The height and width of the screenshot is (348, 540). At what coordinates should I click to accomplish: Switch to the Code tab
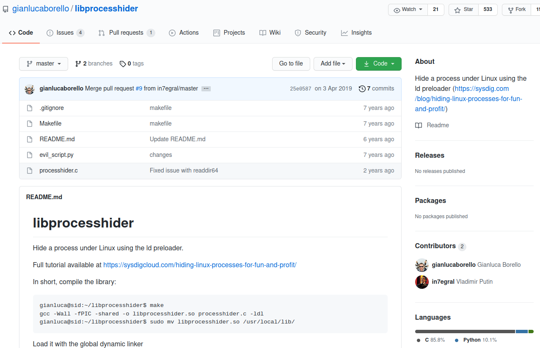point(21,33)
